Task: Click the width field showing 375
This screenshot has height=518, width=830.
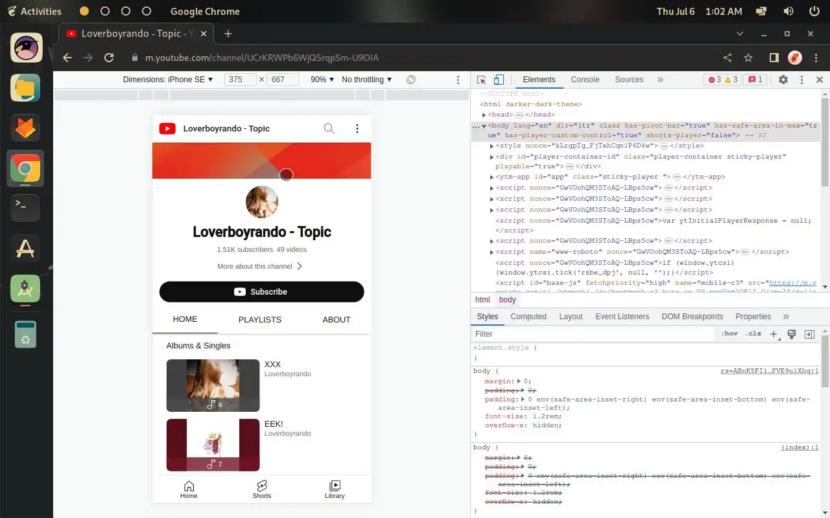Action: 240,80
